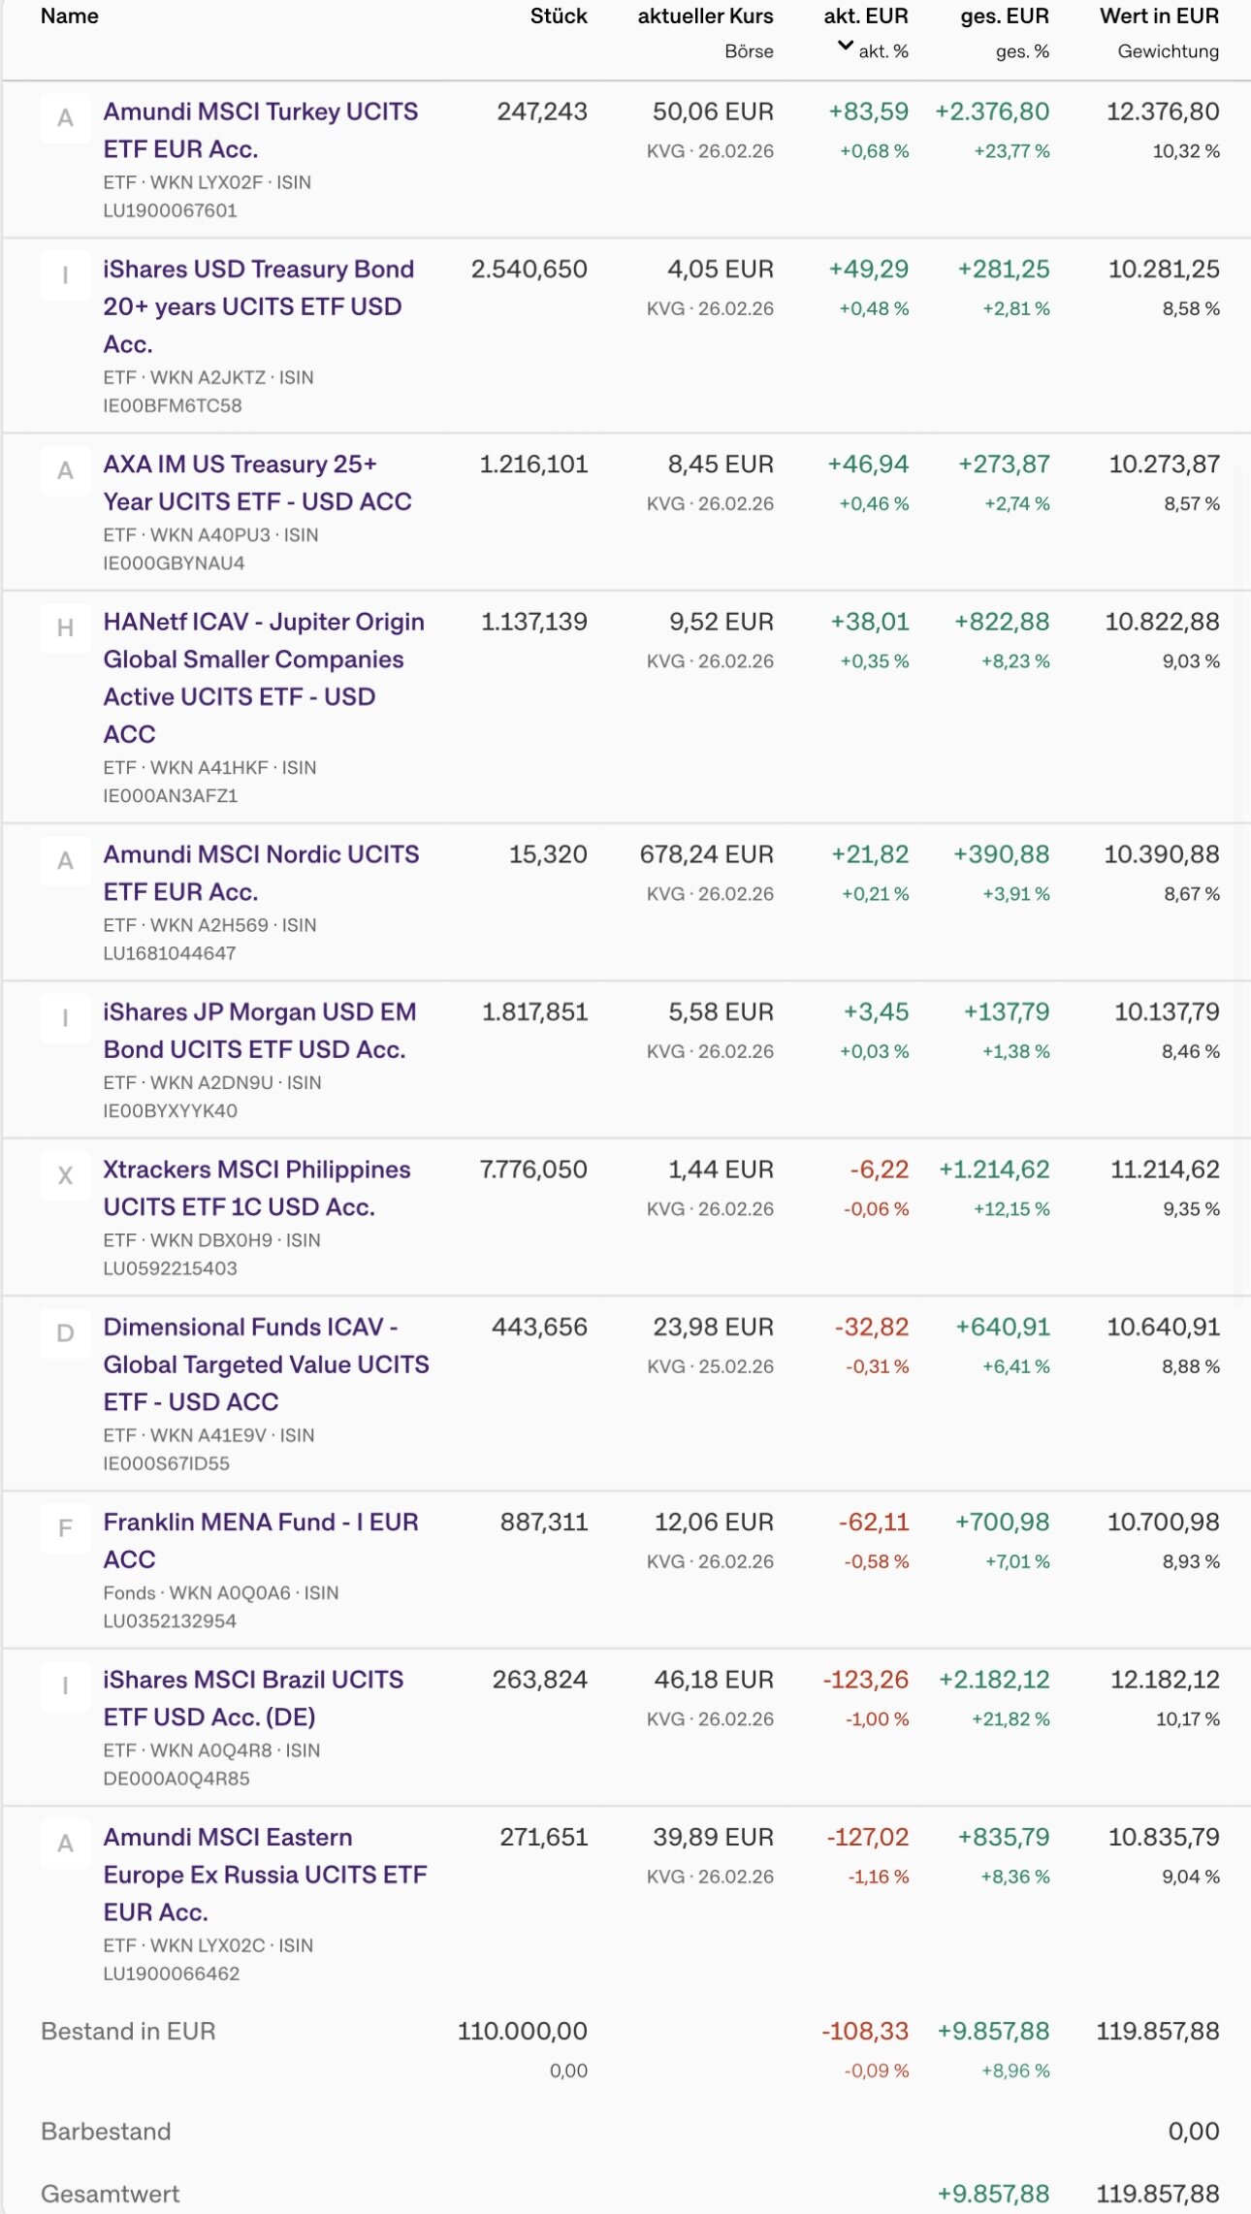This screenshot has height=2214, width=1251.
Task: Click the iShares USD Treasury Bond letter icon
Action: tap(65, 276)
